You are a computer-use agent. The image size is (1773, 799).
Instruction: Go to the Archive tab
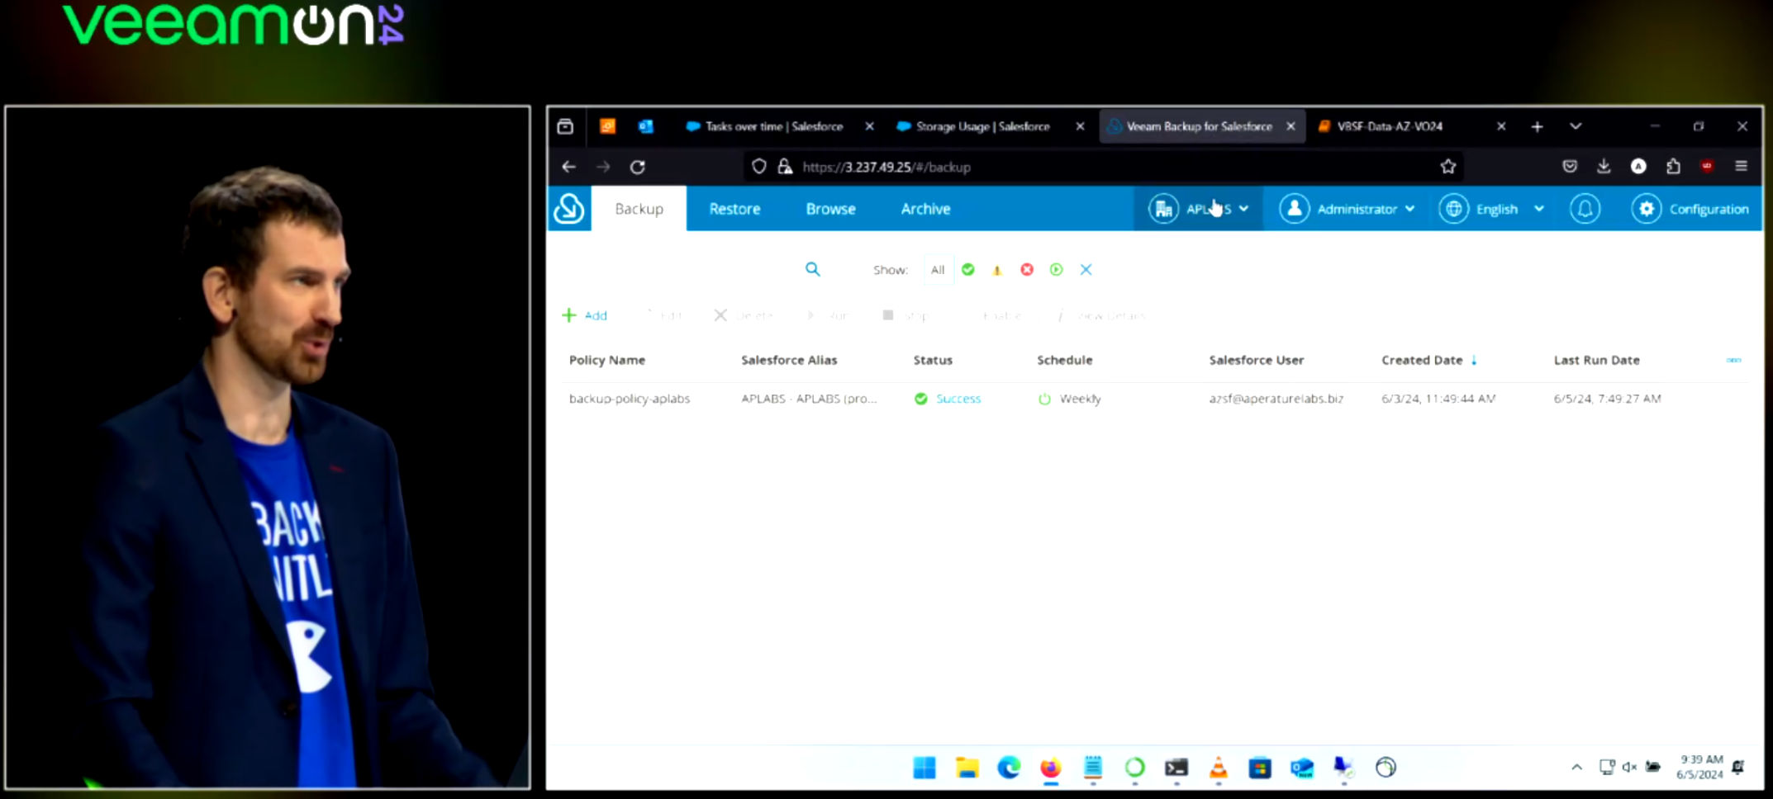[x=925, y=209]
